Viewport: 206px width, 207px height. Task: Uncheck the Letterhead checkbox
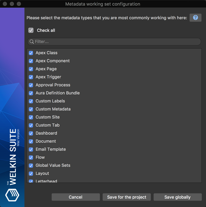coord(31,181)
